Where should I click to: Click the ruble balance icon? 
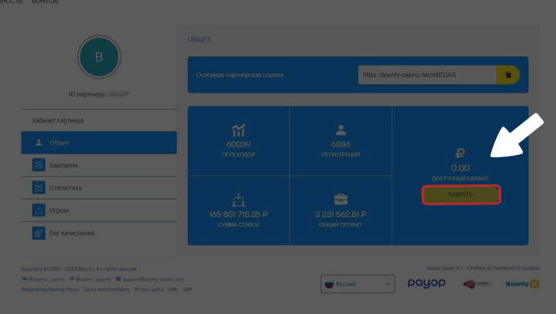point(460,154)
